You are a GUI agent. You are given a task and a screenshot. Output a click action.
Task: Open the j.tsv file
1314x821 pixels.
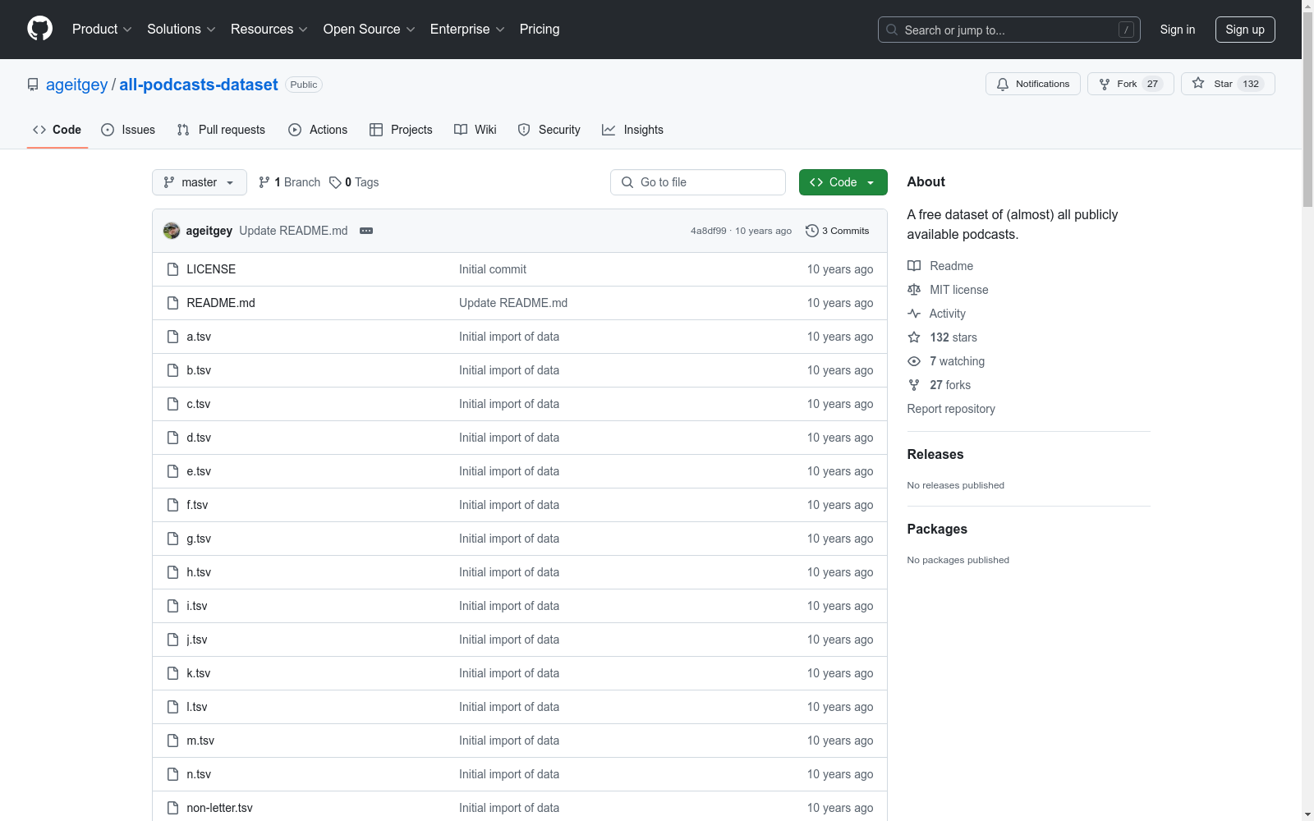coord(197,640)
